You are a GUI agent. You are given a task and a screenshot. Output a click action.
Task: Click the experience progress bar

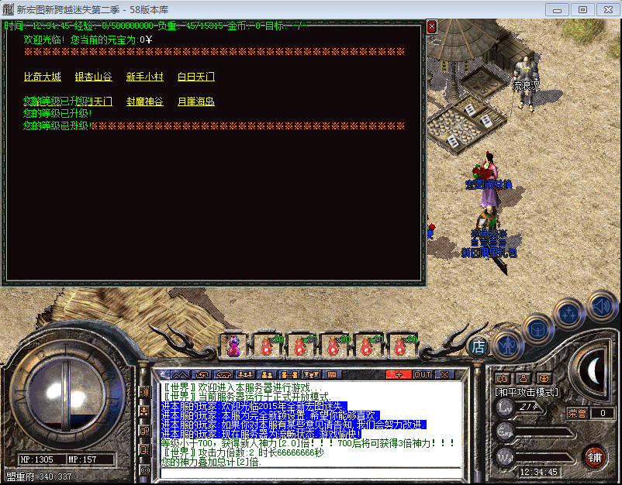(x=544, y=432)
